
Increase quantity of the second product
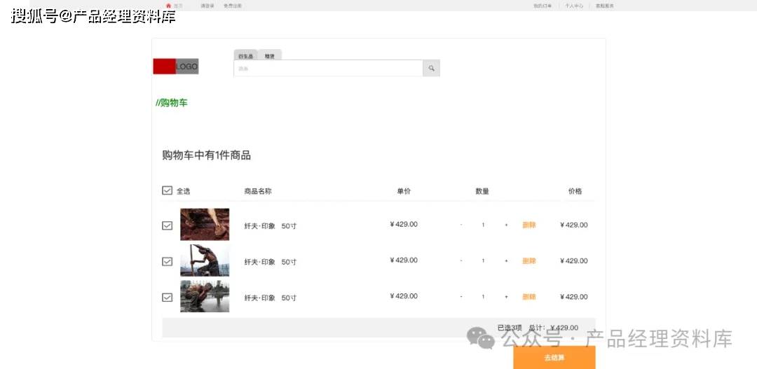[x=506, y=261]
